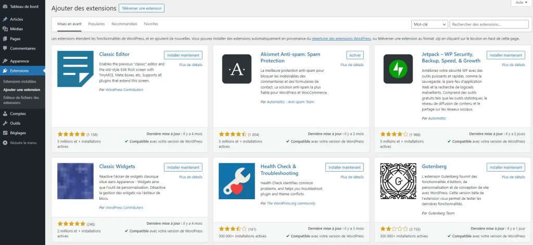Switch to the Mises en avant tab

point(69,24)
